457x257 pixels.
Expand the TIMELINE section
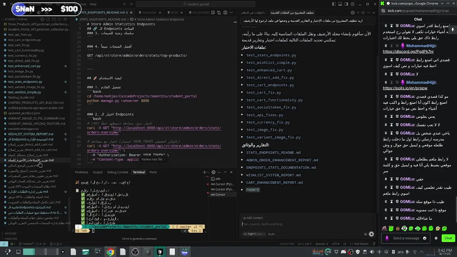[11, 238]
